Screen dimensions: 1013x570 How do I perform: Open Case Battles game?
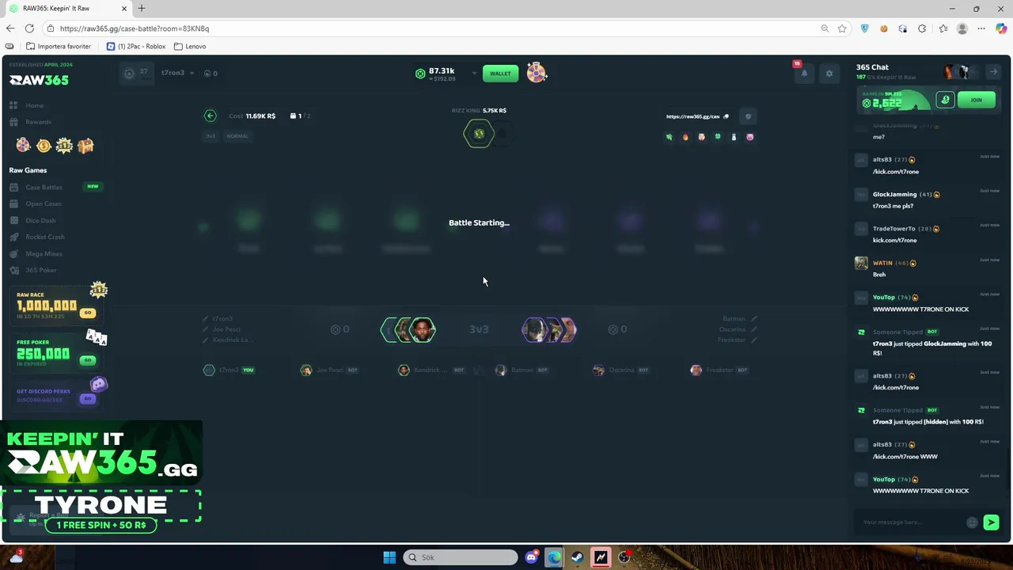[44, 187]
